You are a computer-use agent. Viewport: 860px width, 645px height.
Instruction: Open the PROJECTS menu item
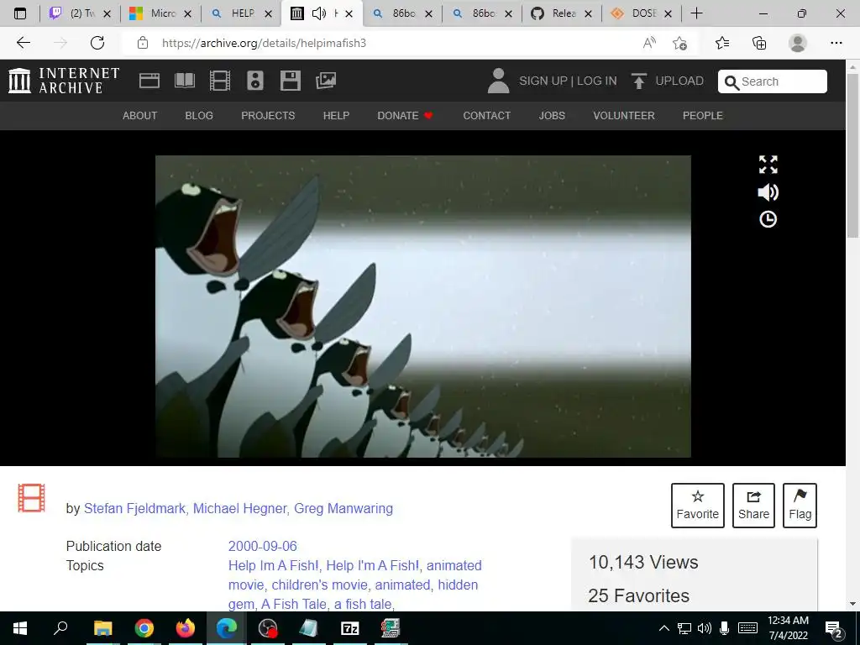coord(268,116)
